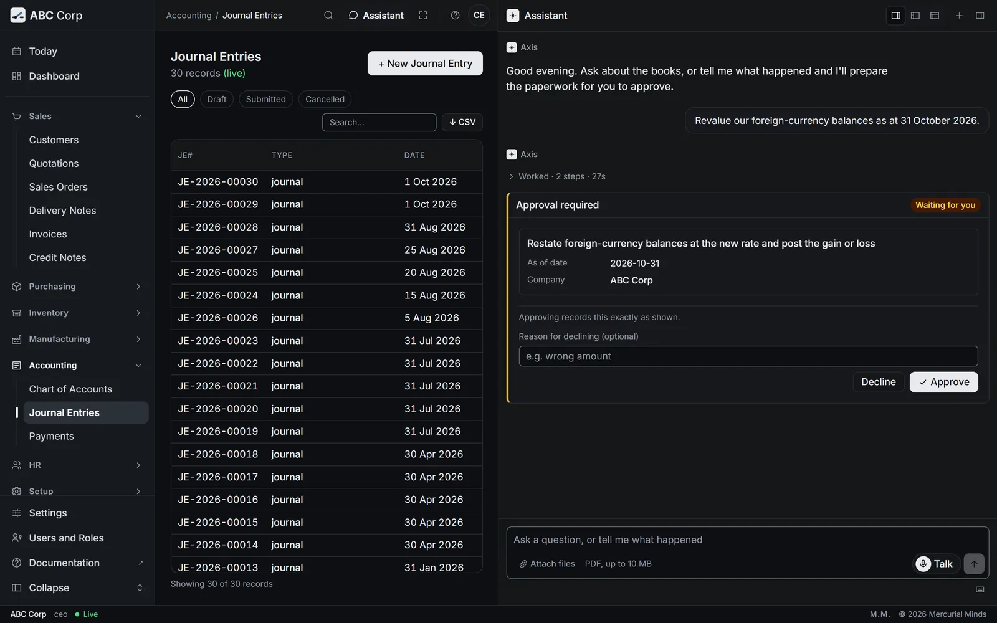
Task: Create a New Journal Entry
Action: (425, 64)
